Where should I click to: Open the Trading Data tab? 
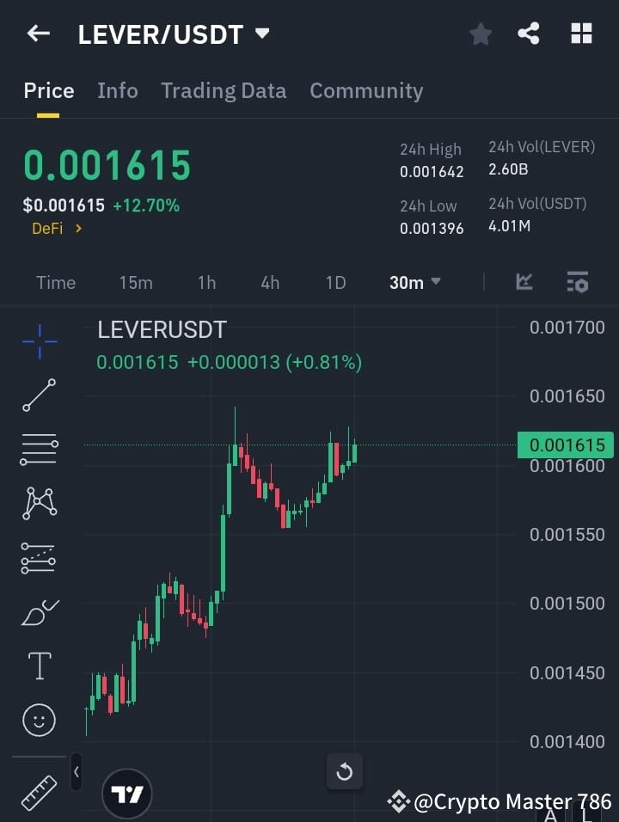[x=224, y=90]
